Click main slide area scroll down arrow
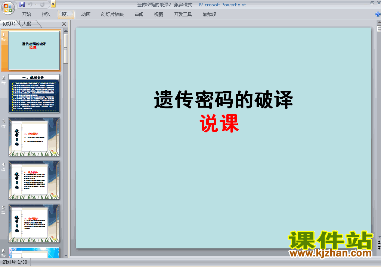Viewport: 381px width, 267px height. point(379,237)
